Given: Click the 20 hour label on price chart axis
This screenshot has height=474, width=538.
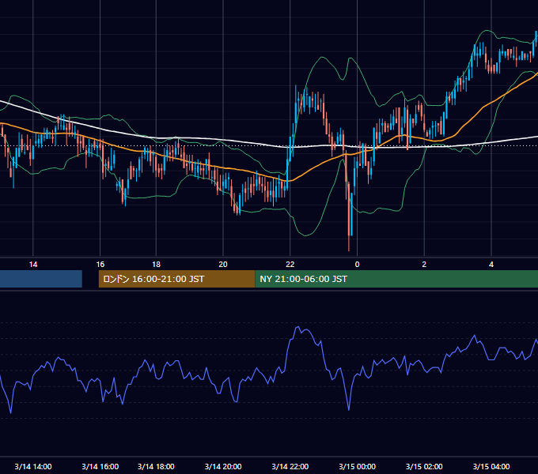Looking at the screenshot, I should [223, 265].
